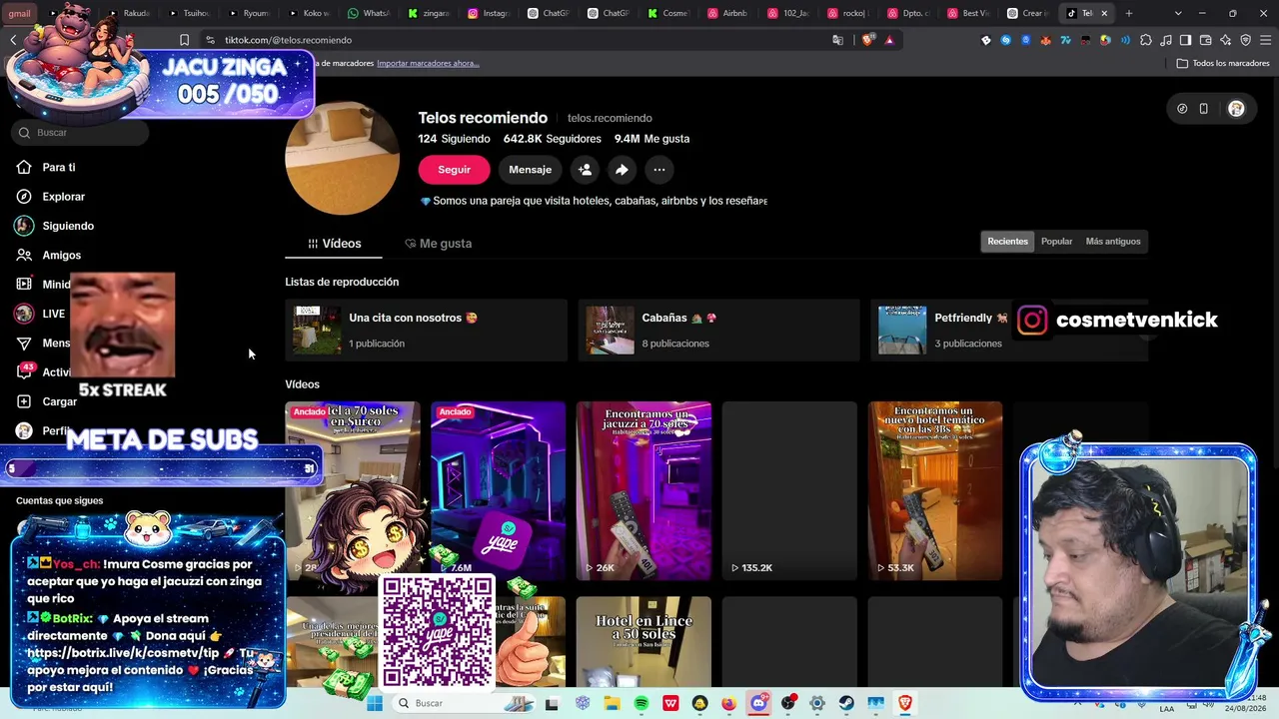Screen dimensions: 1279x719
Task: Open the browser hamburger menu
Action: [1265, 40]
